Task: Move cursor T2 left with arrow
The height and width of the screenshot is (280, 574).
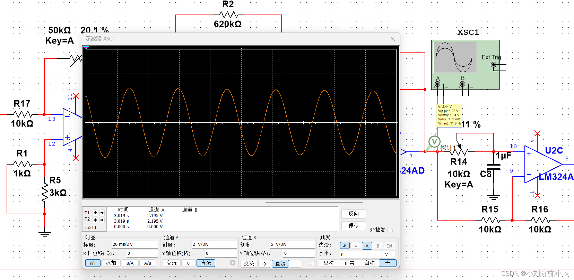Action: pos(95,220)
